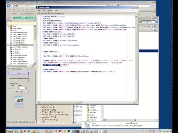178x133 pixels.
Task: Click the macro list scroll-up arrow
Action: [34, 26]
